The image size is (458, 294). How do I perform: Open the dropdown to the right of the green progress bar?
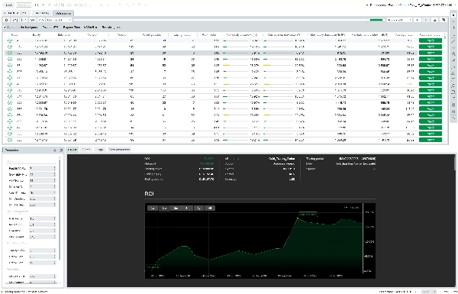tap(399, 20)
